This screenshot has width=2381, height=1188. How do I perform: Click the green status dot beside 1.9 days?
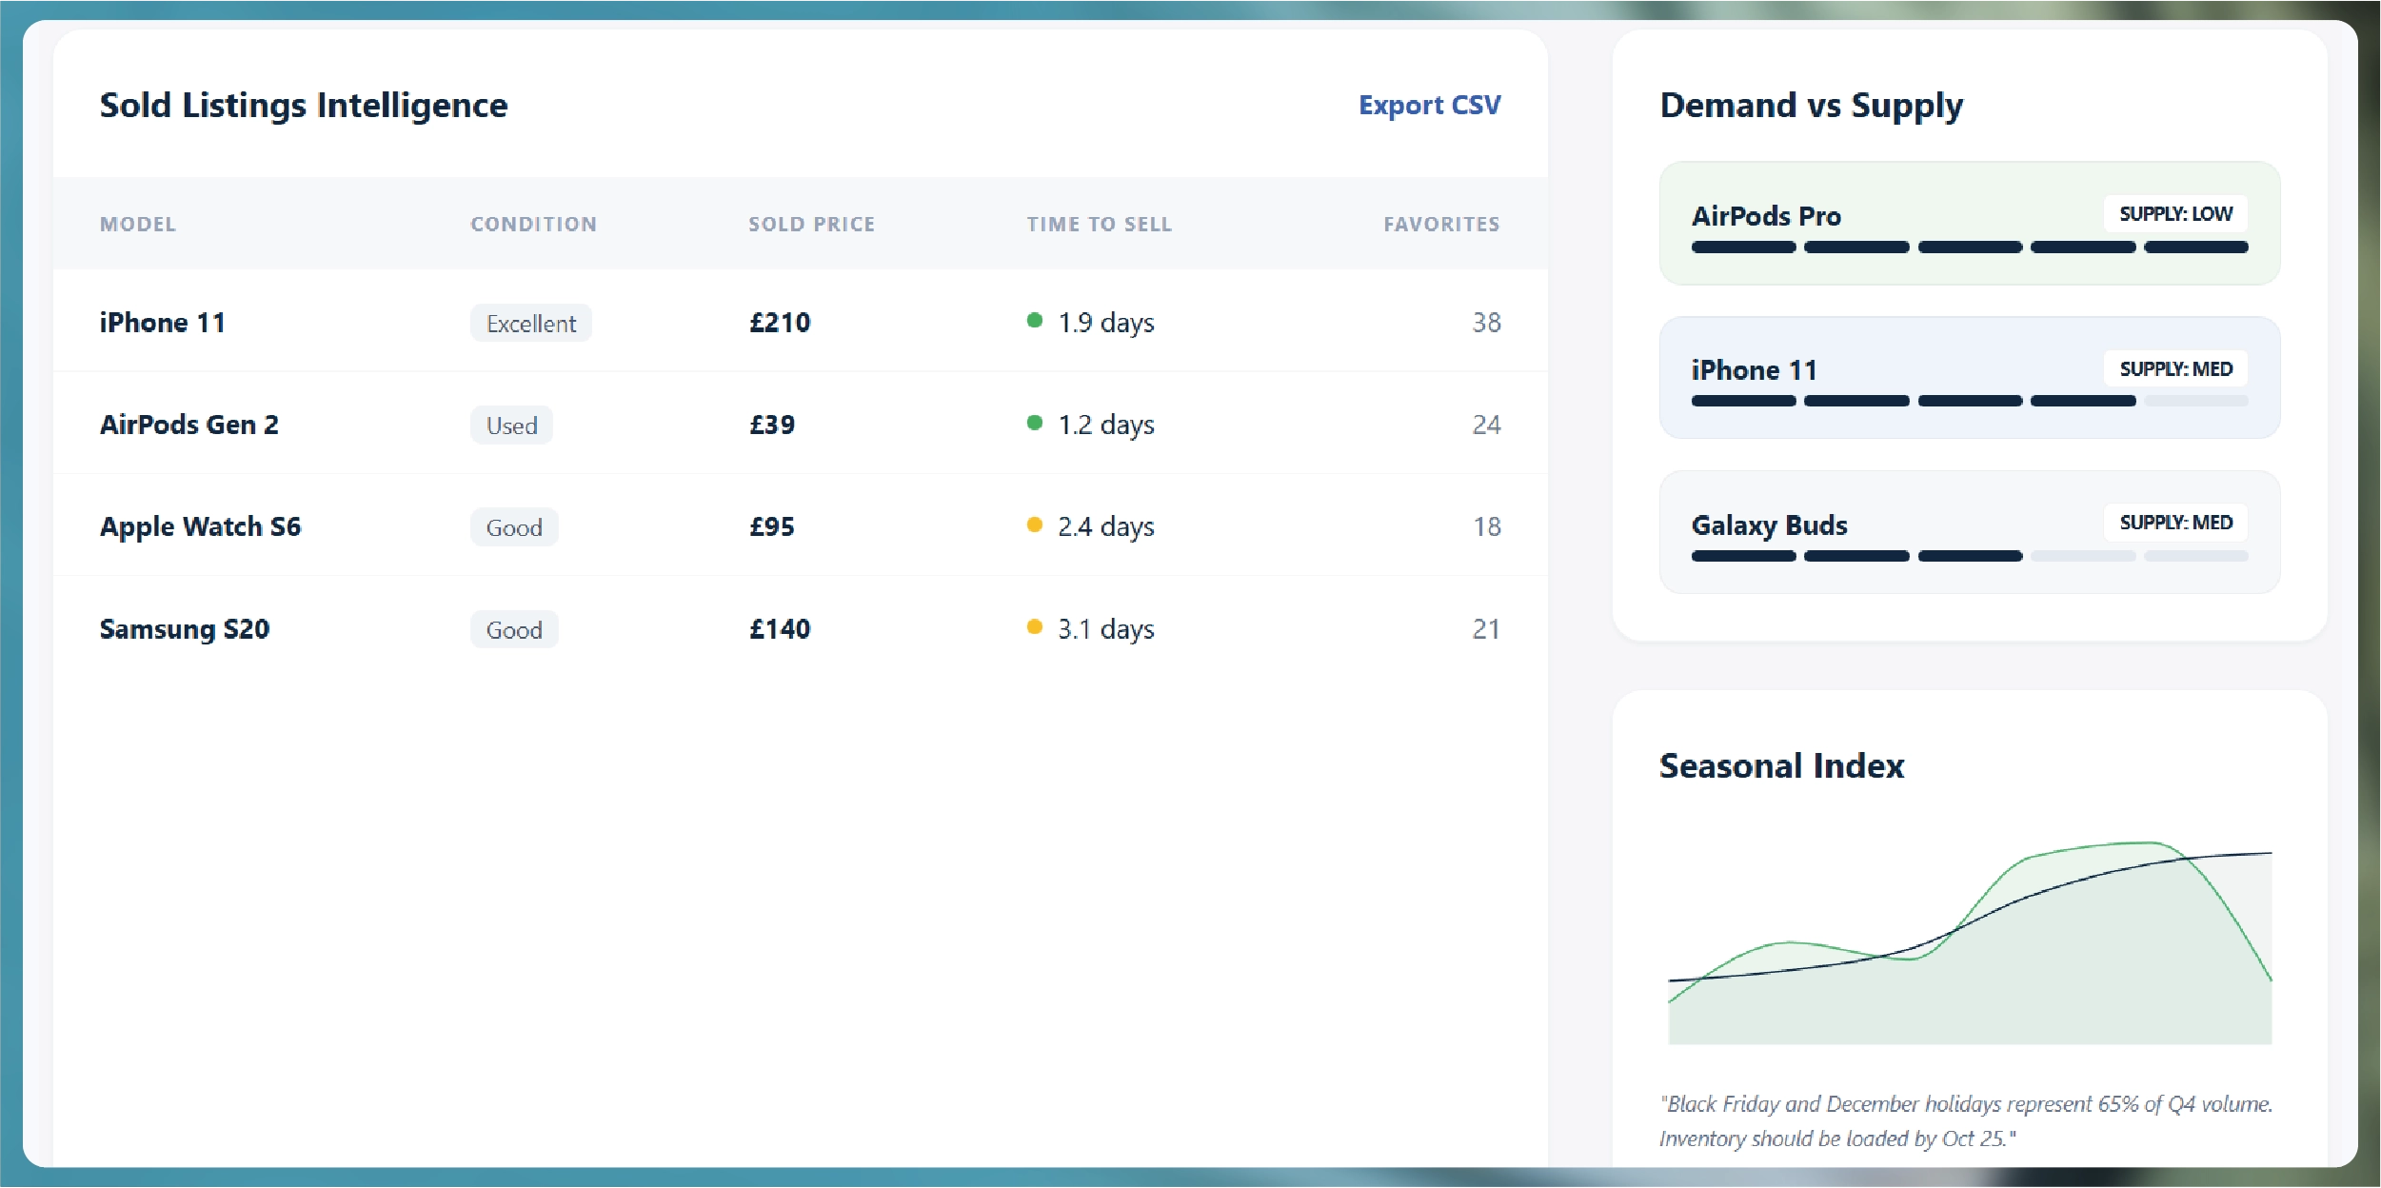1035,321
